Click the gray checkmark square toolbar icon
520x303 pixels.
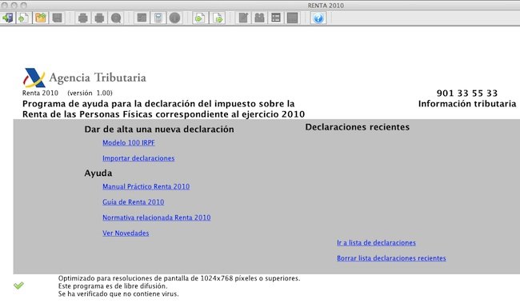coord(142,18)
